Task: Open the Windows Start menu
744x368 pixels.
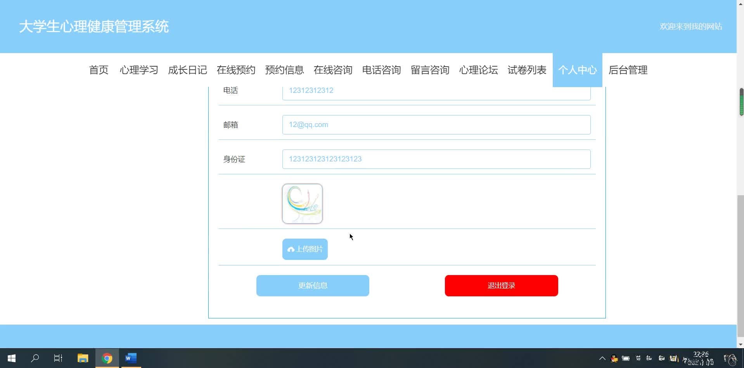Action: (11, 358)
